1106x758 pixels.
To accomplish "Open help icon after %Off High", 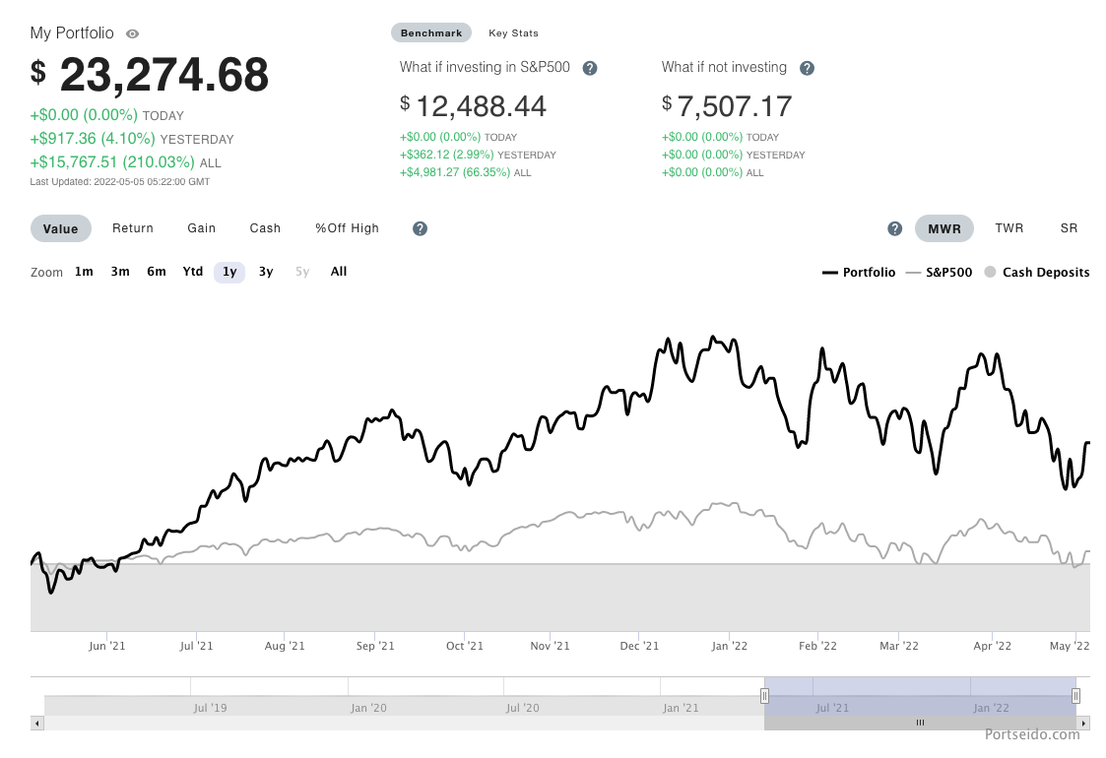I will pos(420,228).
